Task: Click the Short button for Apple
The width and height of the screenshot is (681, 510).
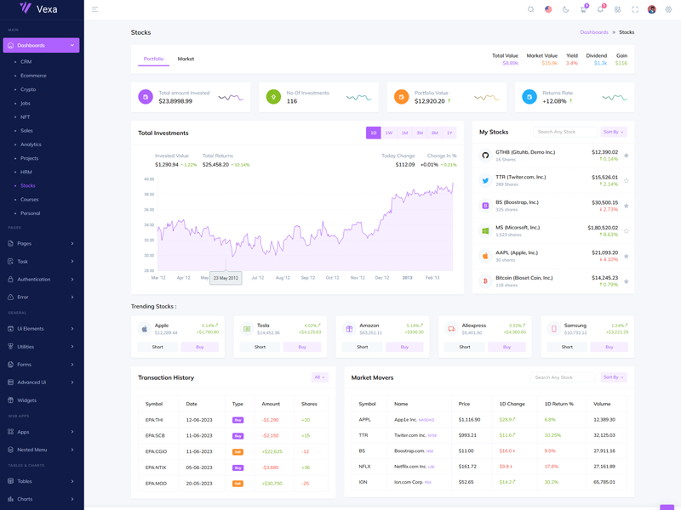Action: coord(157,347)
